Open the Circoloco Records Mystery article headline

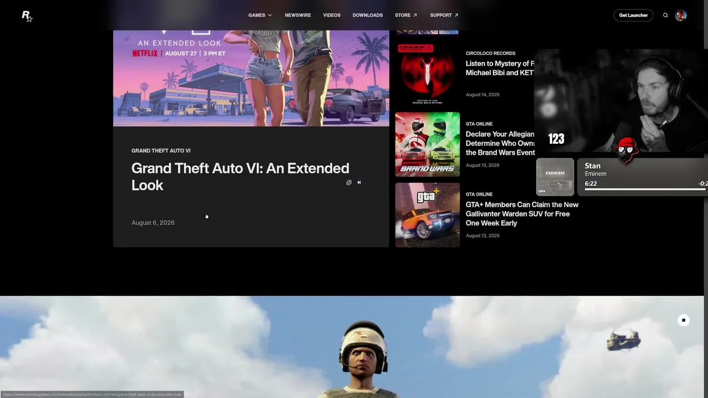pyautogui.click(x=500, y=68)
